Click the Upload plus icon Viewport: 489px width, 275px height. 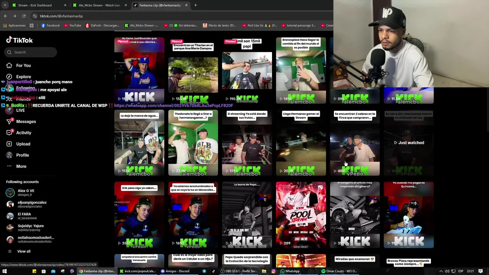(9, 144)
